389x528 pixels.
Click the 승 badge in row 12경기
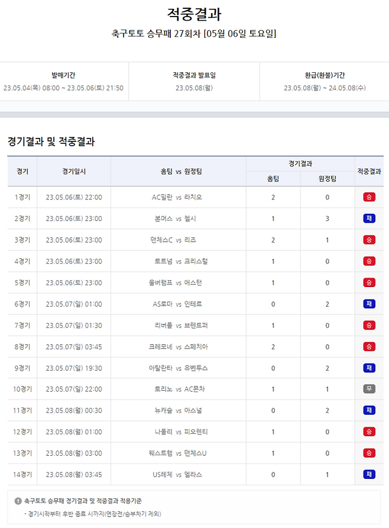pyautogui.click(x=369, y=432)
